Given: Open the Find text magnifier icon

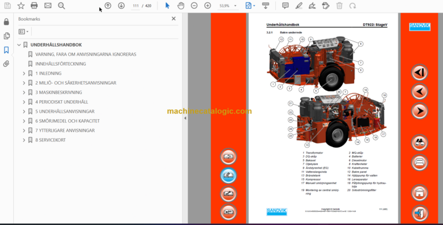Looking at the screenshot, I should [61, 6].
